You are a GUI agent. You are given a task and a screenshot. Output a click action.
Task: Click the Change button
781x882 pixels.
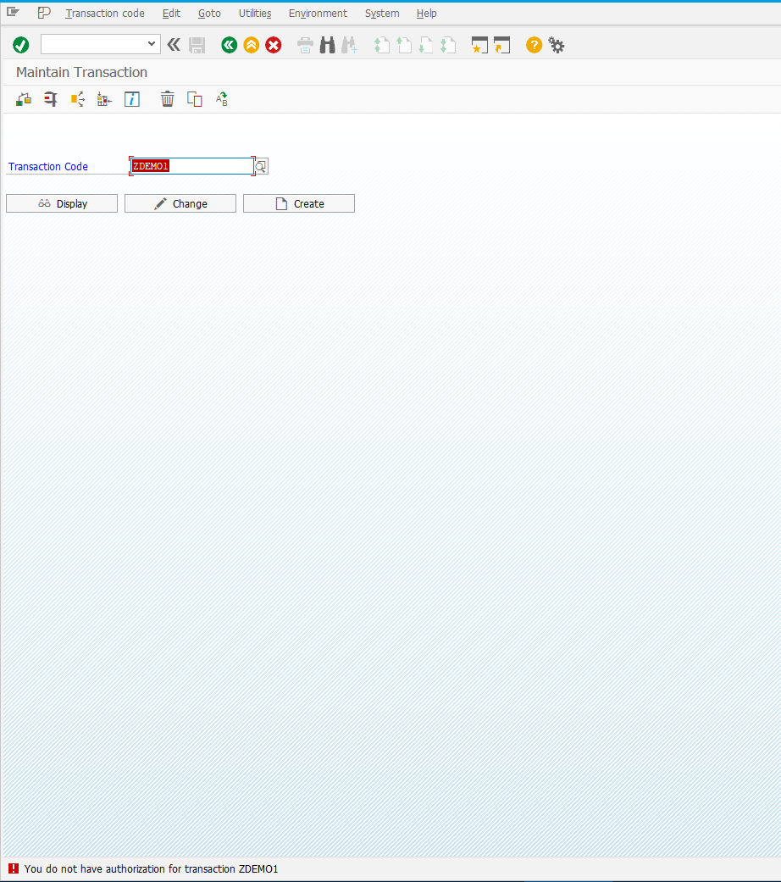pos(180,203)
